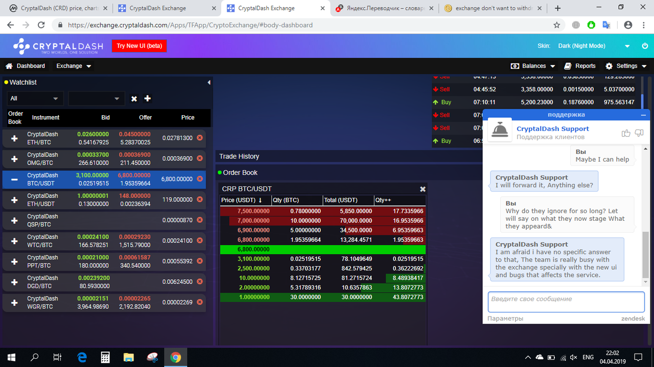Collapse the Watchlist panel with the arrow
Screen dimensions: 654x367
tap(208, 82)
